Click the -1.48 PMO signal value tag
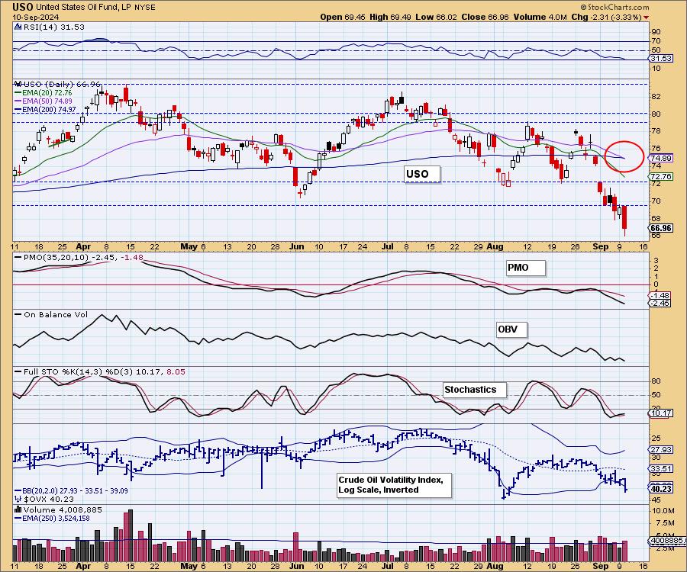 pyautogui.click(x=660, y=295)
